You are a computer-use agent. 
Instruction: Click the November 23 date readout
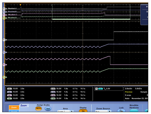tap(140, 99)
